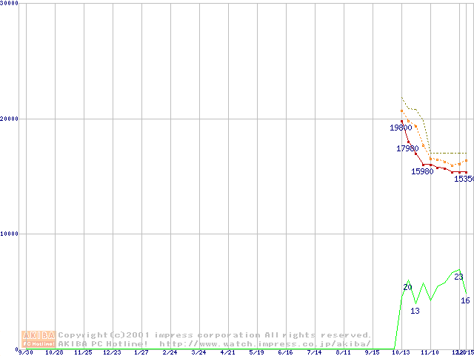474x356 pixels.
Task: Click the 17980 price data label
Action: [407, 148]
